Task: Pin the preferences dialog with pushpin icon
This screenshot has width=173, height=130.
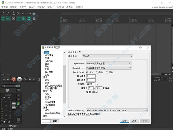Action: tap(140, 47)
